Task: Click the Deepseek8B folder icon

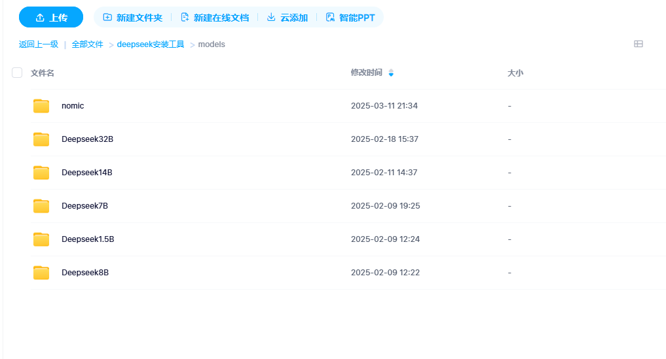Action: click(x=41, y=273)
